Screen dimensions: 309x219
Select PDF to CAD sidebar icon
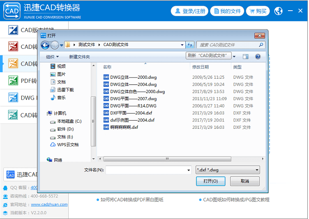click(x=13, y=80)
